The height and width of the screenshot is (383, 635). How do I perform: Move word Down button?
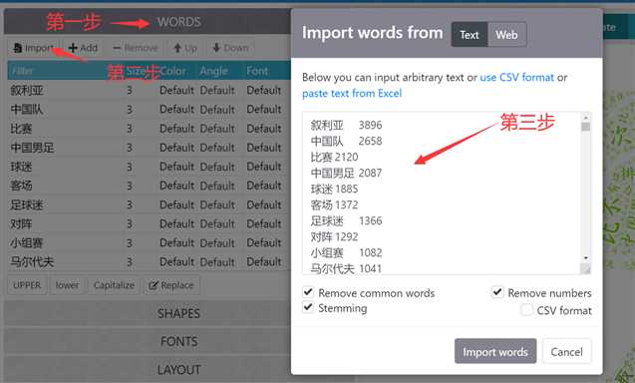point(231,48)
